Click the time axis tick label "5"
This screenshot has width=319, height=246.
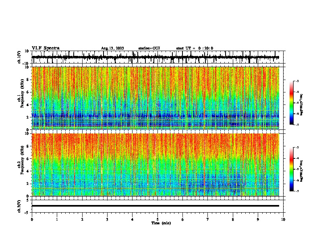coord(157,219)
